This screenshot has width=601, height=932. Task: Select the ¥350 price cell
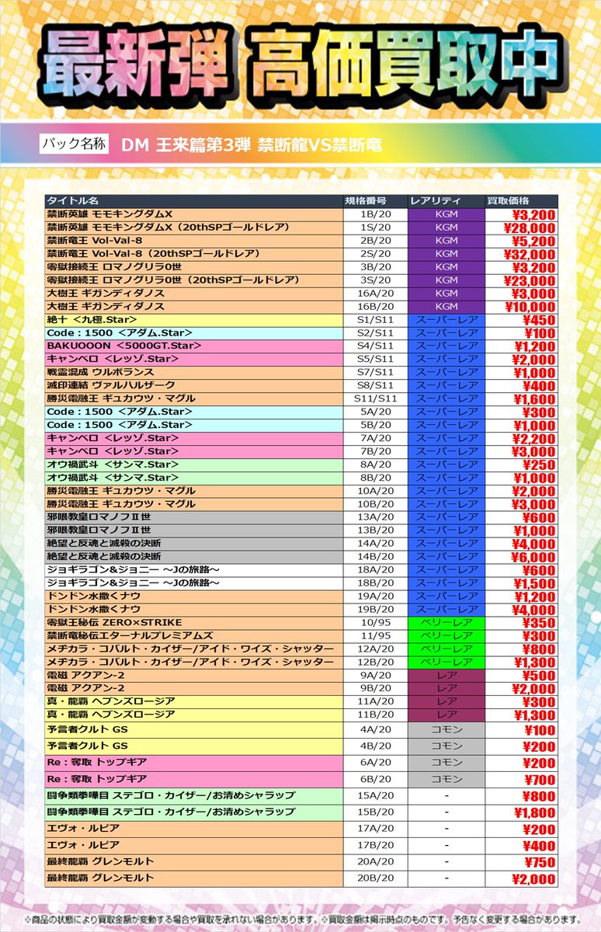click(x=521, y=623)
